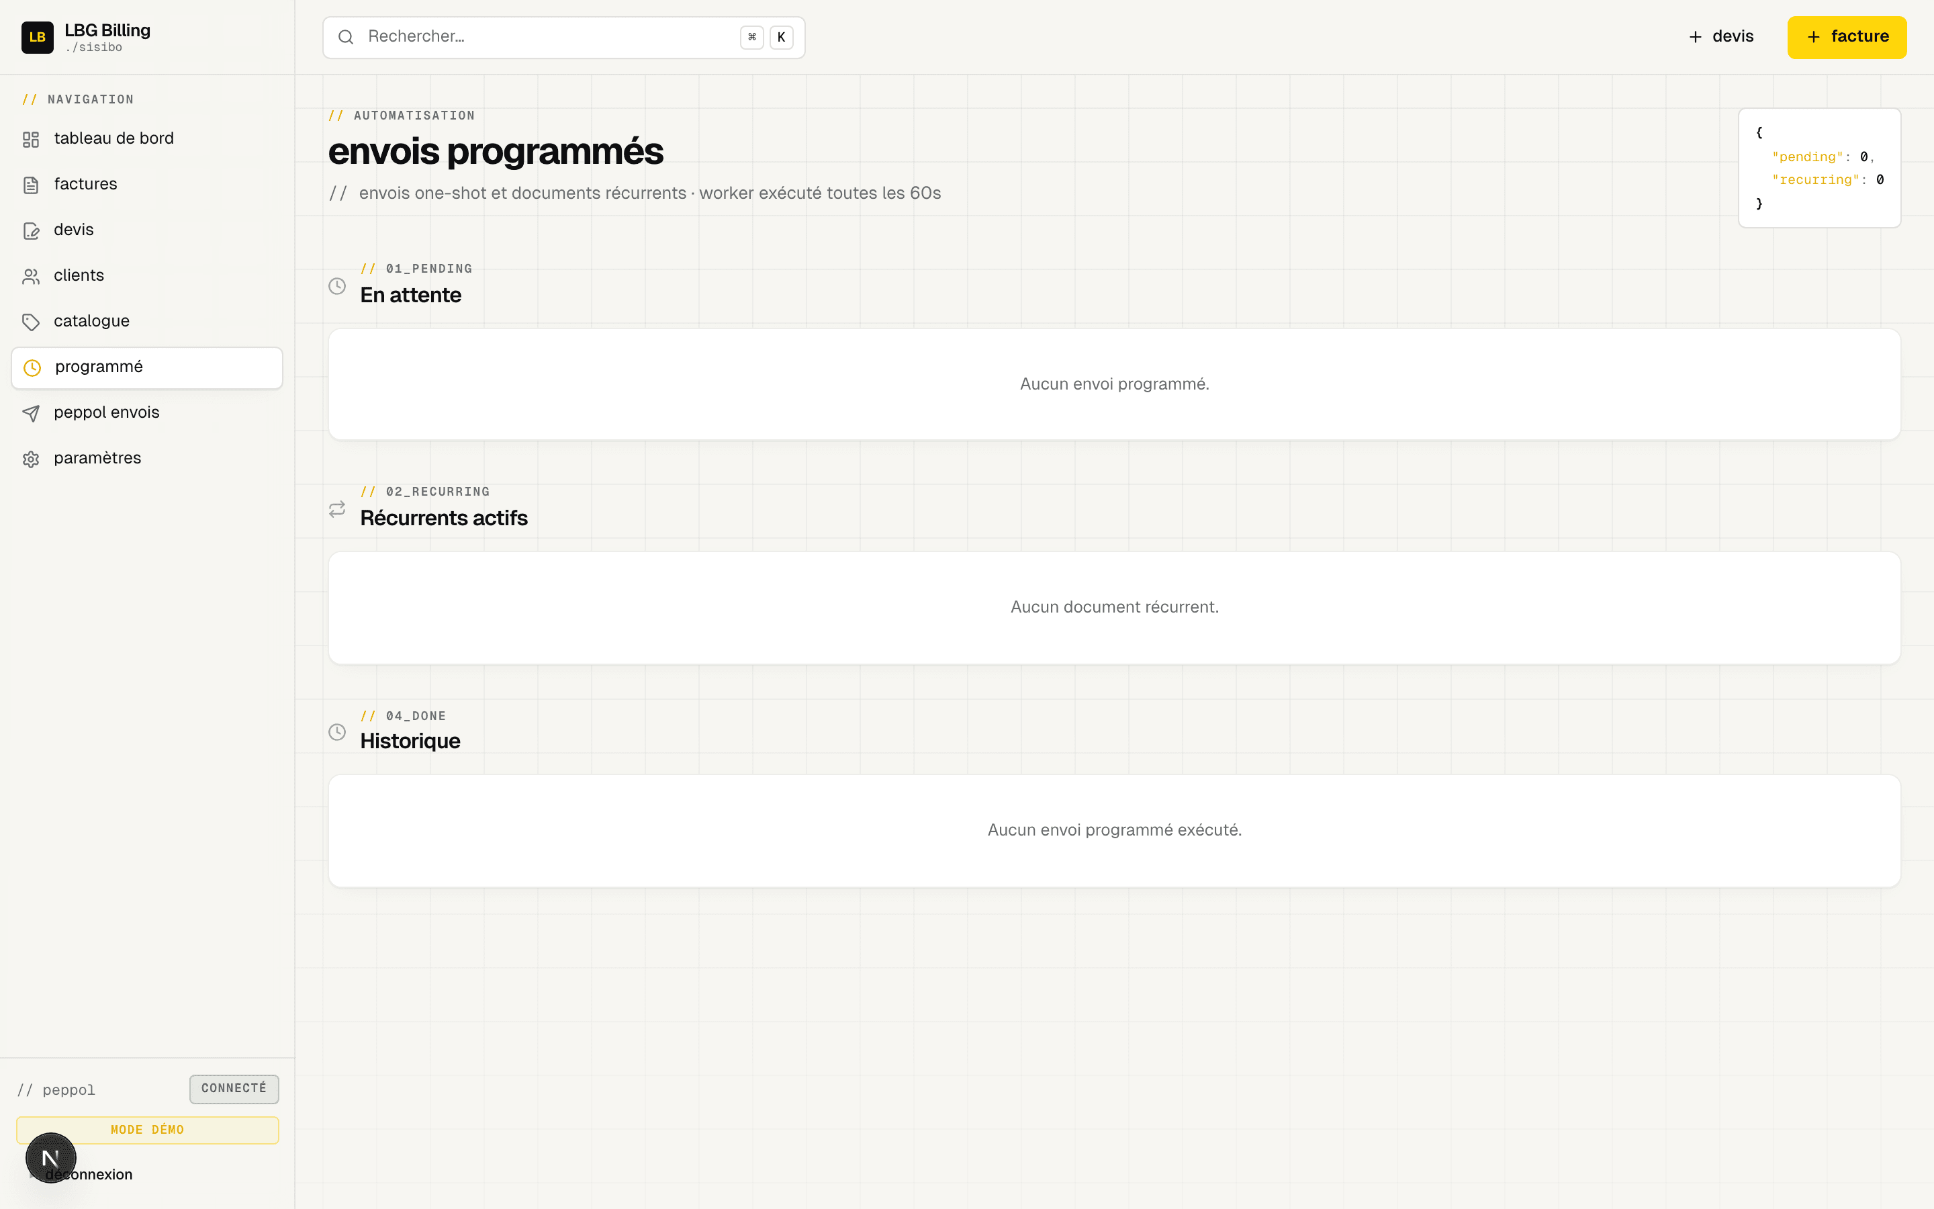The width and height of the screenshot is (1934, 1209).
Task: Click the "// NAVIGATION" sidebar label
Action: (77, 100)
